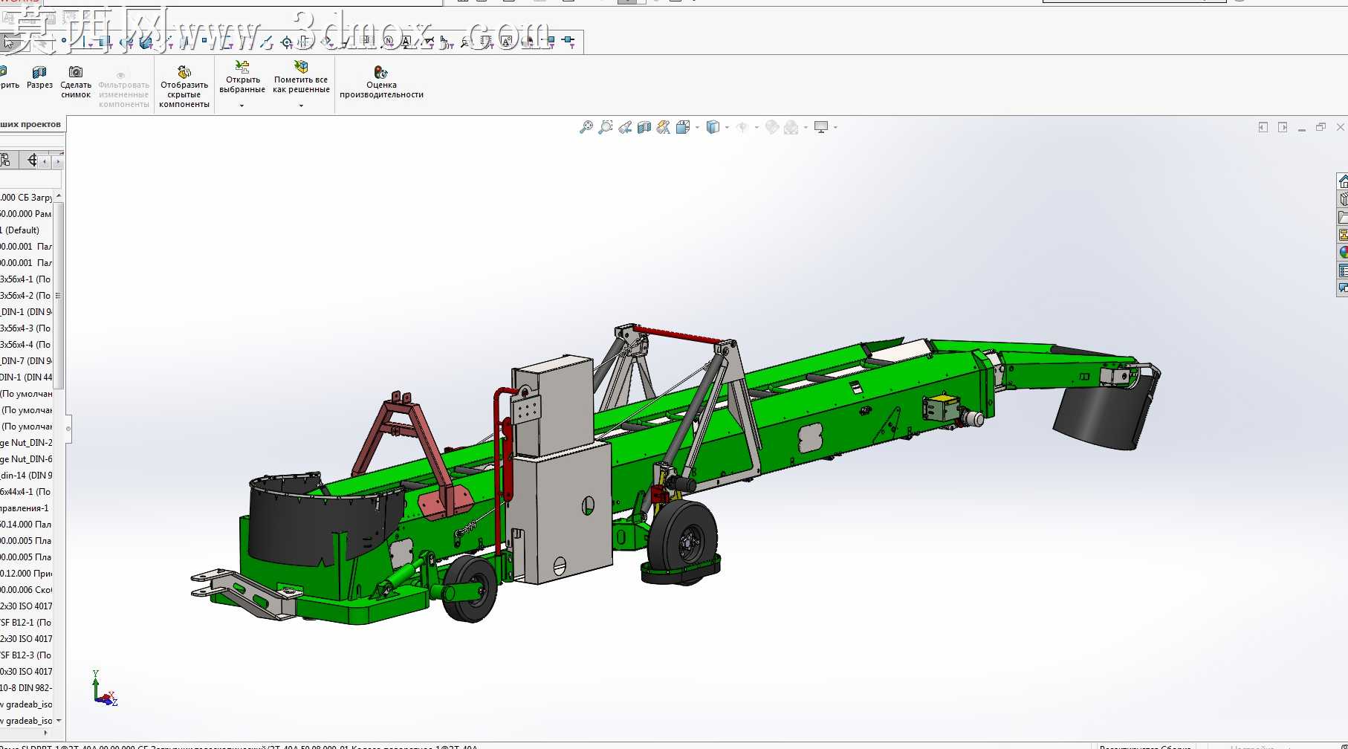Open the Apply Scene dropdown arrow
This screenshot has width=1348, height=749.
click(806, 127)
